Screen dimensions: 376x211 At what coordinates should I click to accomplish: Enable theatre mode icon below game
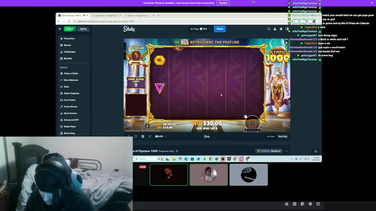pyautogui.click(x=135, y=136)
